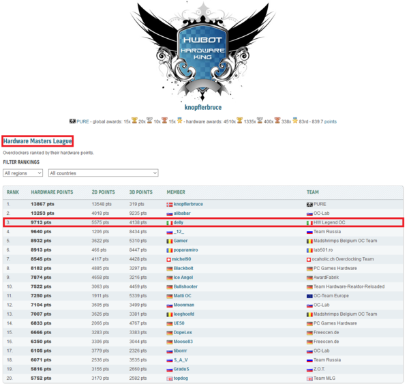409x386 pixels.
Task: Expand the All countries dropdown
Action: pyautogui.click(x=104, y=173)
